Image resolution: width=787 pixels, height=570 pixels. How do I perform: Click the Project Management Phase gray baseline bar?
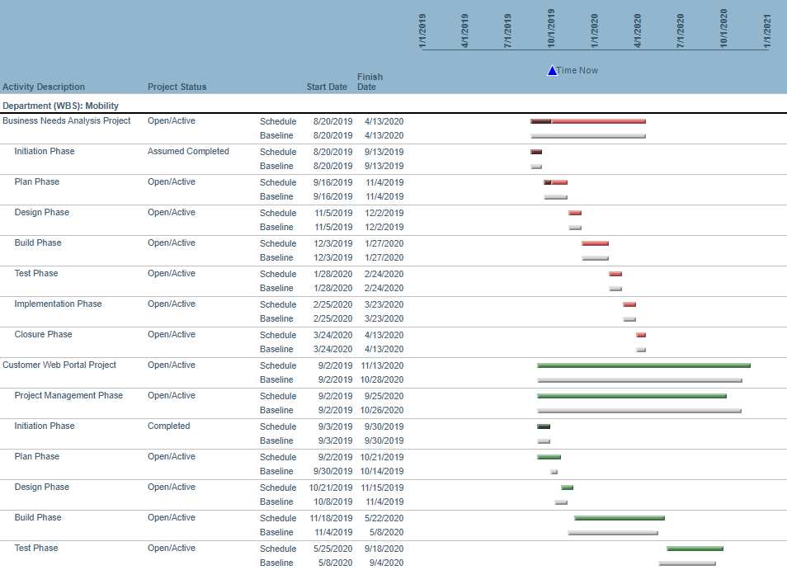pos(639,411)
